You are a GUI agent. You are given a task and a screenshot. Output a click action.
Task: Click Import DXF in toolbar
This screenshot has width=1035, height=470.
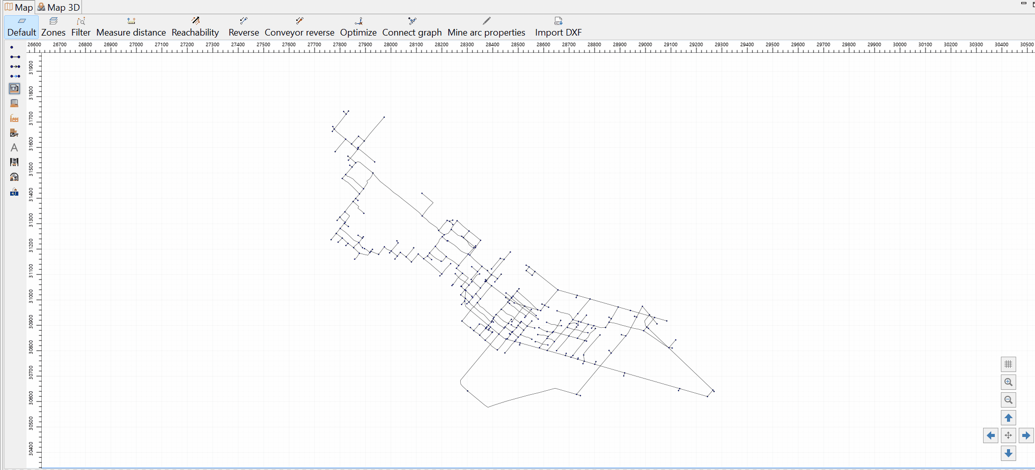(x=558, y=27)
